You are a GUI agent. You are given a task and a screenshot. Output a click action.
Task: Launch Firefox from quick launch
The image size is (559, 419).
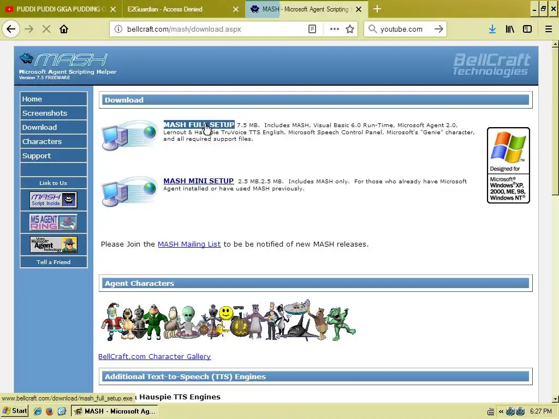click(x=50, y=411)
